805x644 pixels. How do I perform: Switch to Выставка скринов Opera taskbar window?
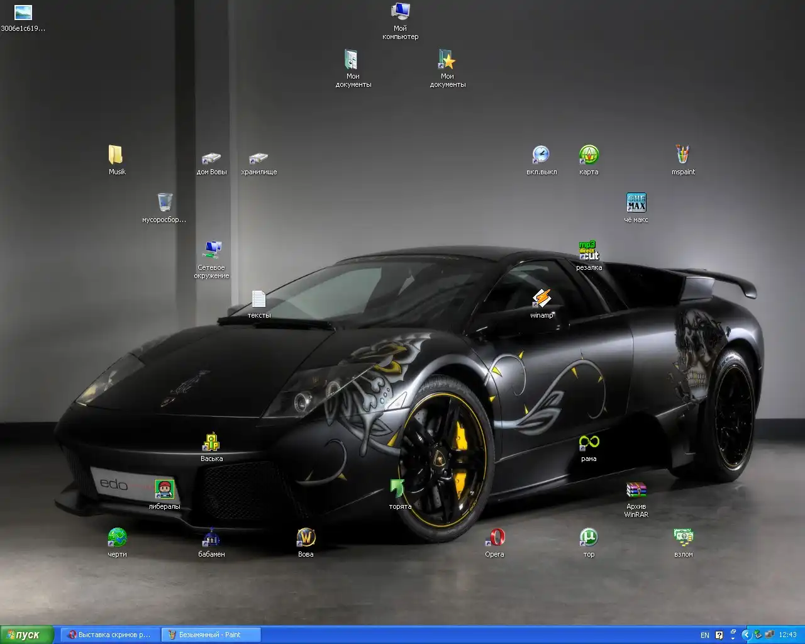click(110, 635)
